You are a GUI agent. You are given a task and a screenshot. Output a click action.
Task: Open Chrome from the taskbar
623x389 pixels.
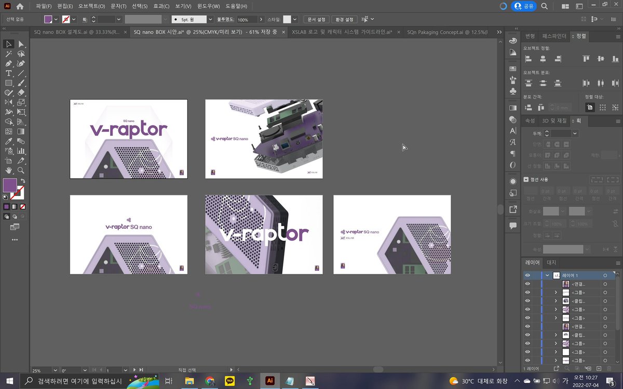pos(209,381)
